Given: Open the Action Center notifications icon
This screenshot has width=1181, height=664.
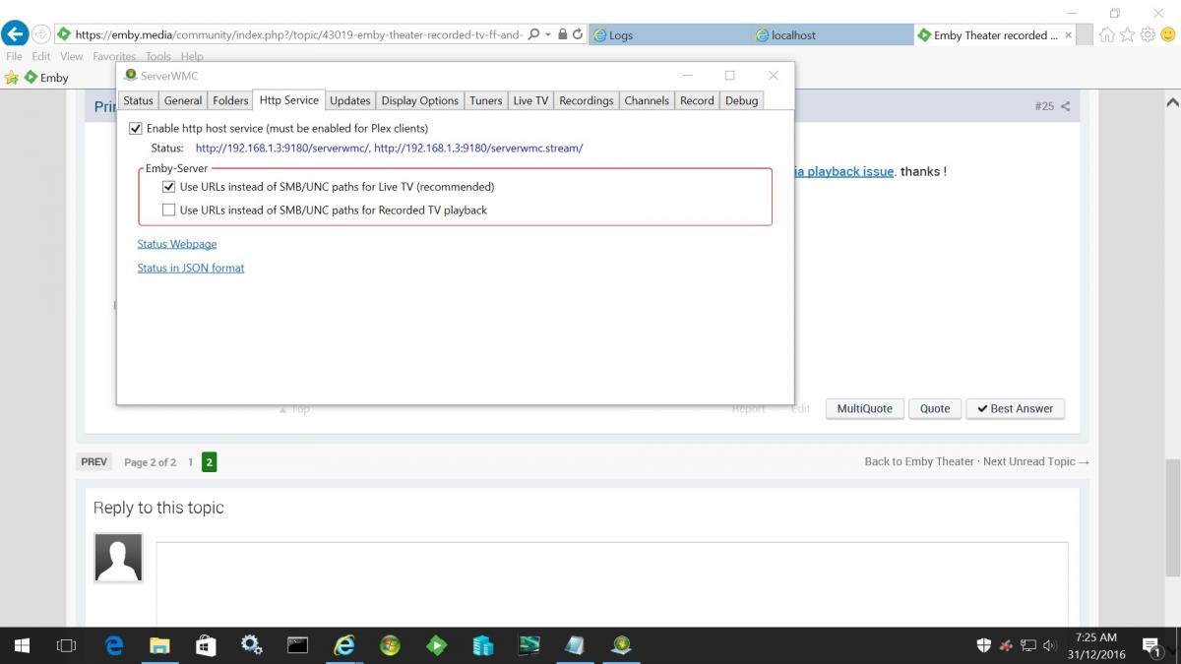Looking at the screenshot, I should 1151,646.
